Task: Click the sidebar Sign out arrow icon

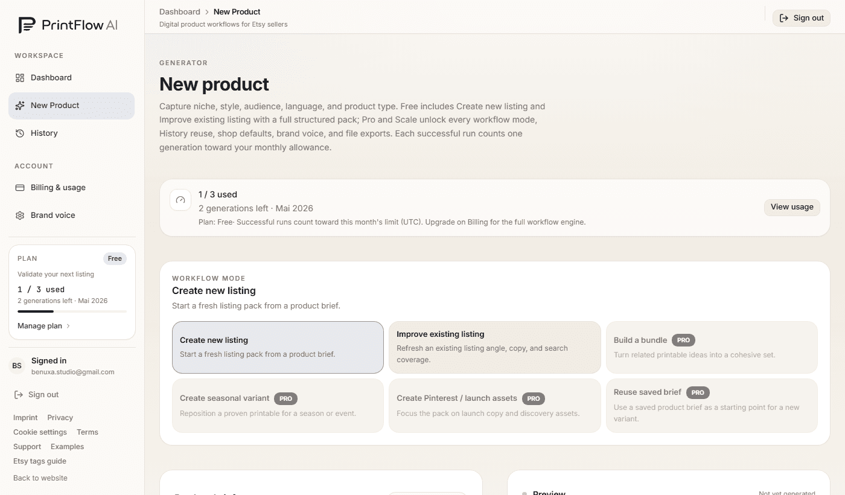Action: pos(18,395)
